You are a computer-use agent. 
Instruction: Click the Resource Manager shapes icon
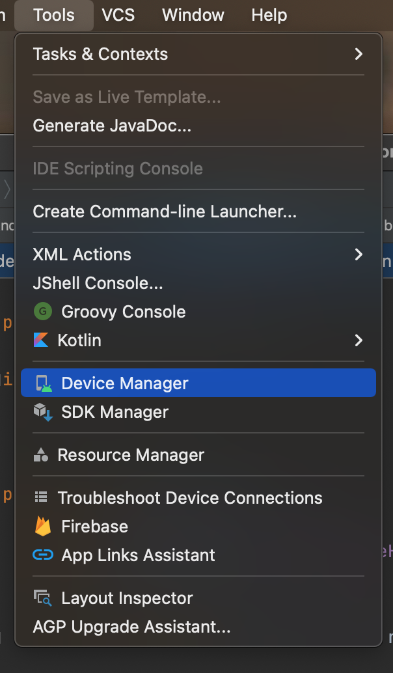pos(41,455)
